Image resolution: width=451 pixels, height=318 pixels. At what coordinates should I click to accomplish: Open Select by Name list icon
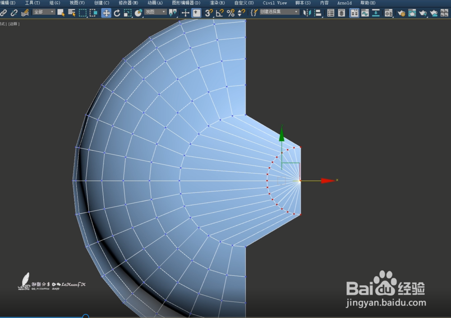[72, 13]
